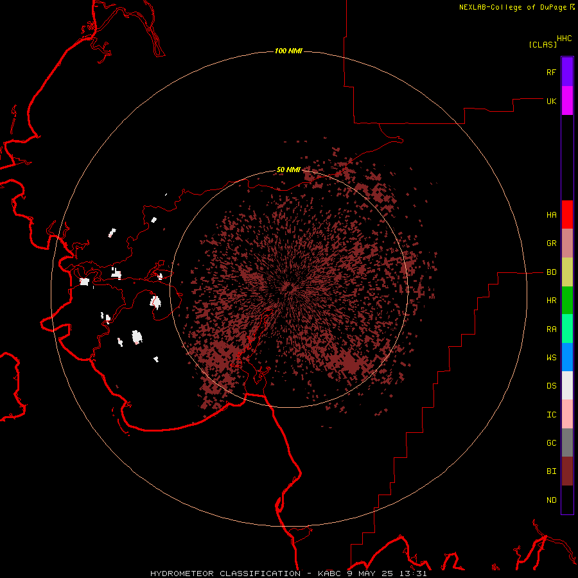Click the HA legend label

pos(551,215)
